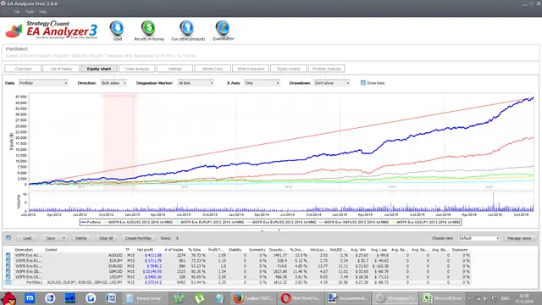Switch to Firefox window in taskbar
This screenshot has height=305, width=542.
coord(253,298)
